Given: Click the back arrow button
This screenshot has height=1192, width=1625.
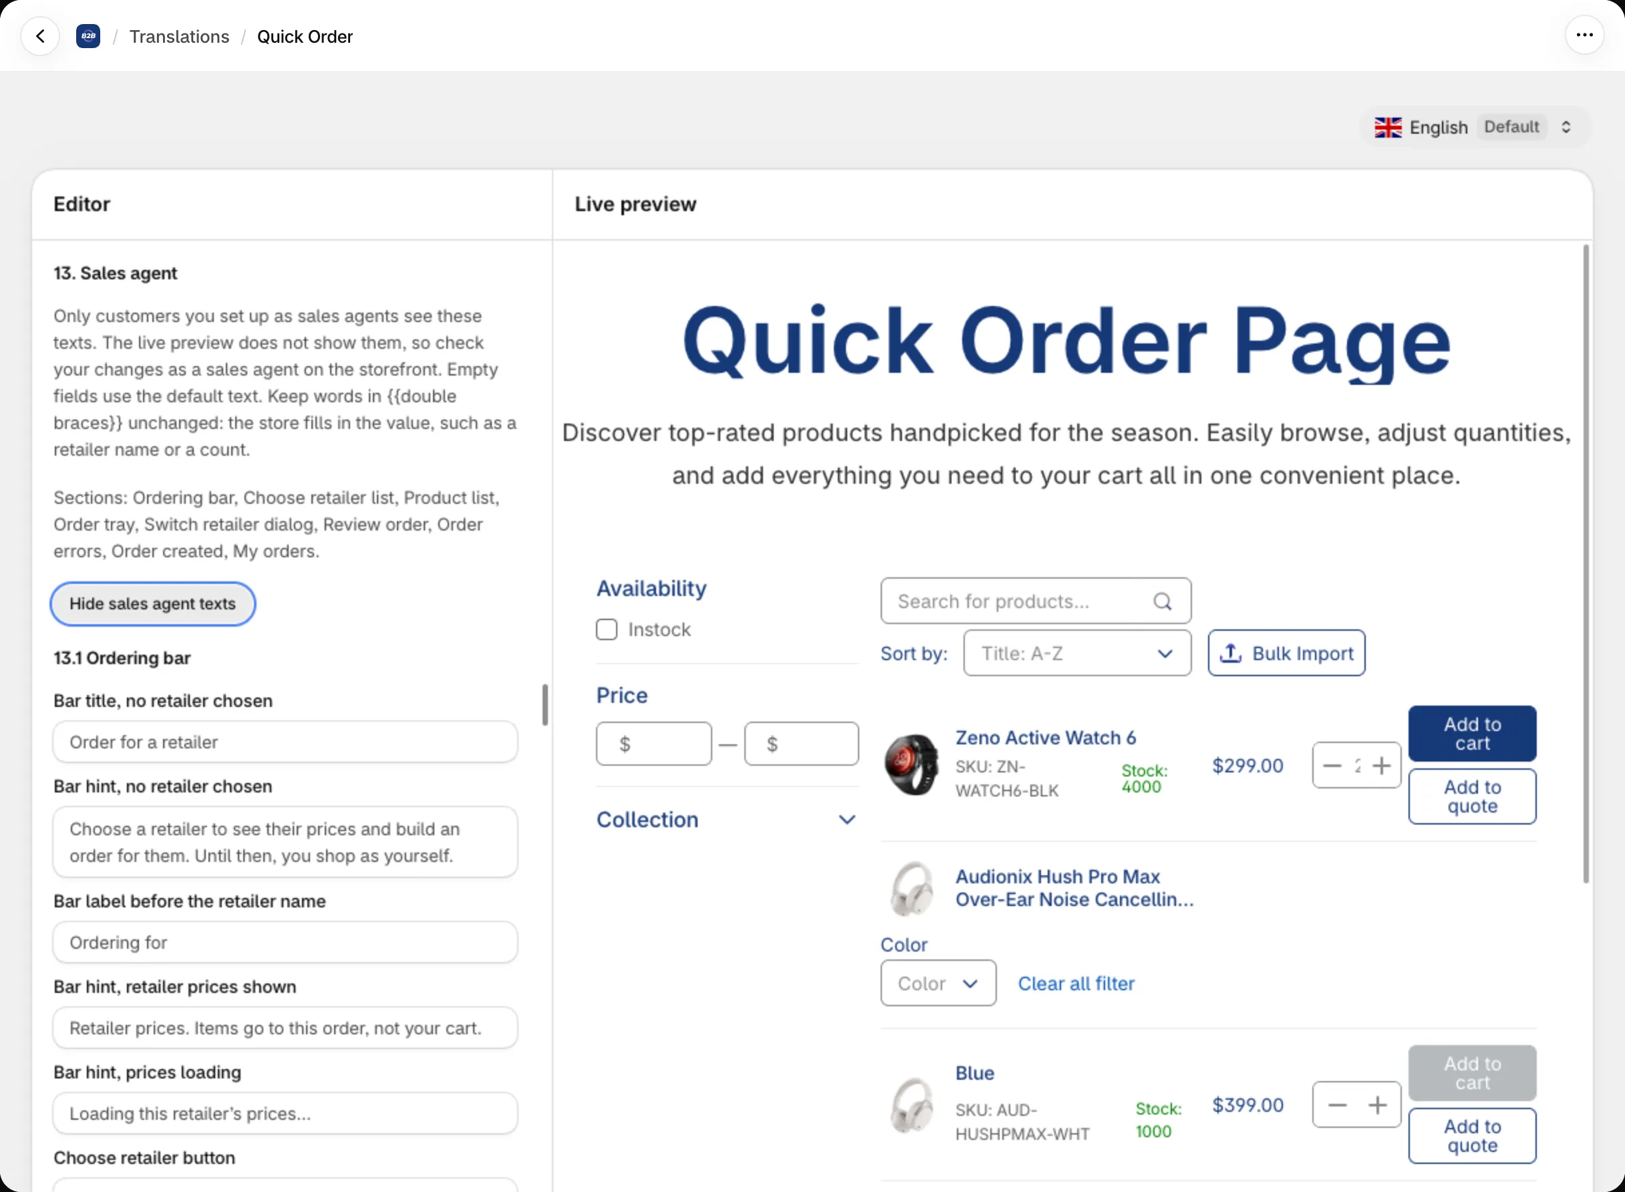Looking at the screenshot, I should pos(40,36).
